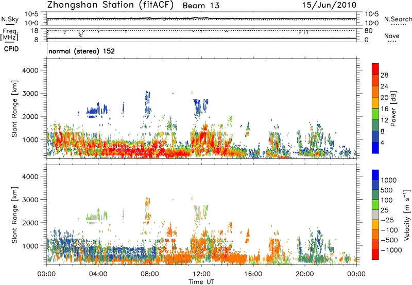Click the N.Search legend label
The image size is (412, 285).
tap(398, 19)
